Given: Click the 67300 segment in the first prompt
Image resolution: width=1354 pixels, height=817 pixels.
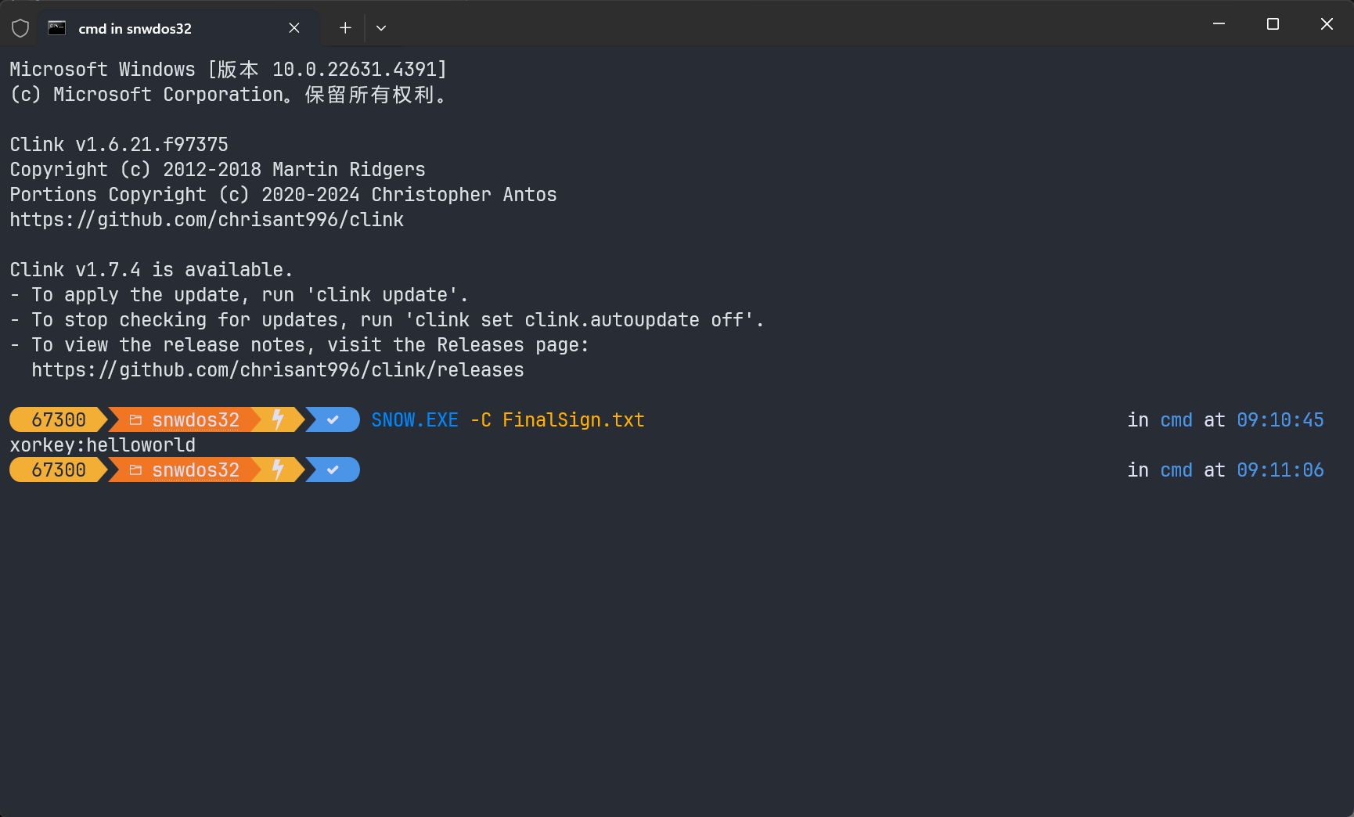Looking at the screenshot, I should (x=59, y=419).
